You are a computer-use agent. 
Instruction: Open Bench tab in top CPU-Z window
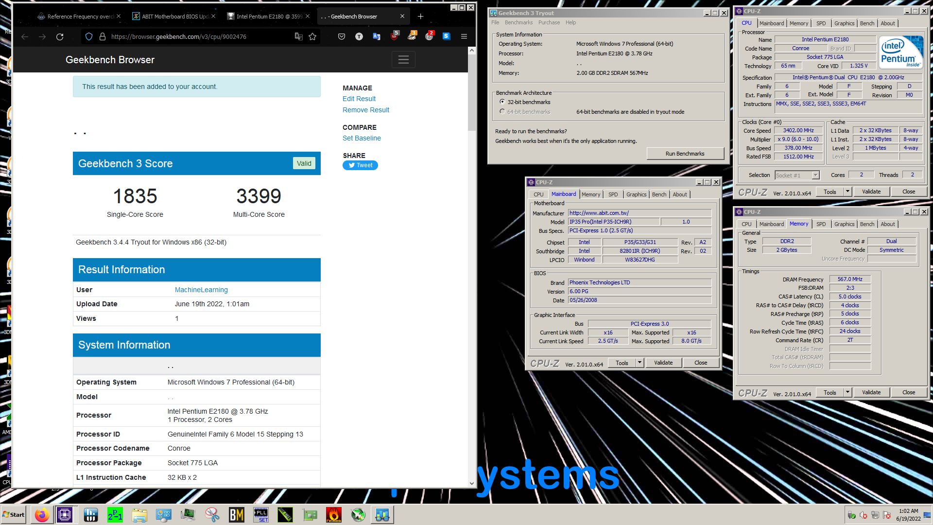coord(867,23)
